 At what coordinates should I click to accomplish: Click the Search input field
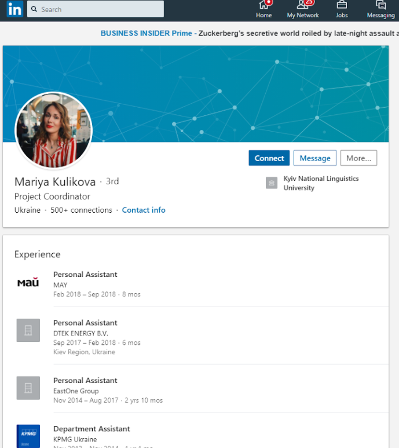(x=98, y=9)
